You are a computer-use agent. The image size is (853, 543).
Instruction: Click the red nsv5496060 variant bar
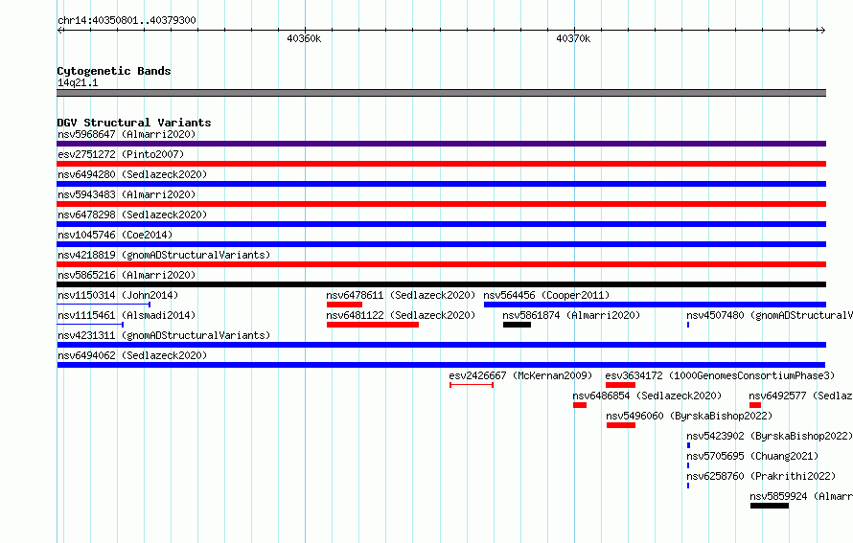[621, 425]
